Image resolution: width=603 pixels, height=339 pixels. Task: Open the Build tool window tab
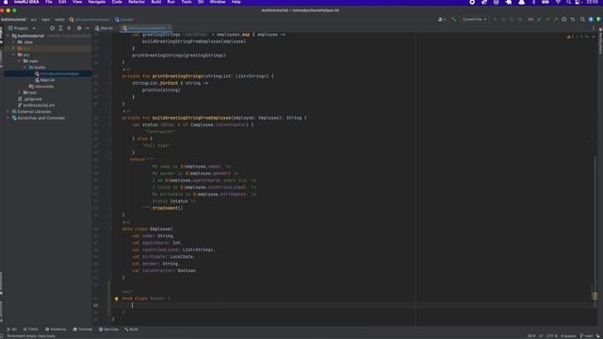pyautogui.click(x=131, y=330)
